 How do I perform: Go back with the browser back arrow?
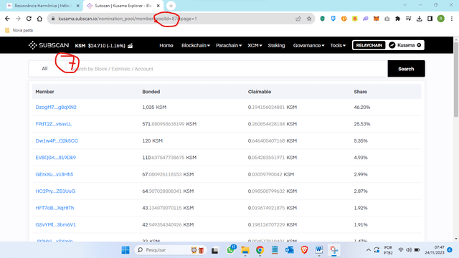point(7,19)
